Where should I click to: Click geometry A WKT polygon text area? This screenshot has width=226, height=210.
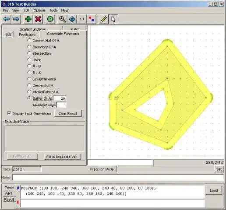(113, 192)
